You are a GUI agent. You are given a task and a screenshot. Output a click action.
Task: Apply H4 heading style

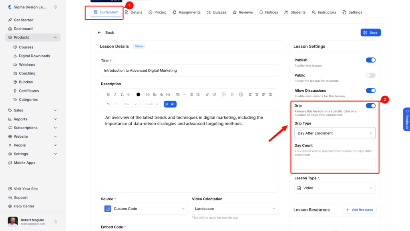click(168, 94)
